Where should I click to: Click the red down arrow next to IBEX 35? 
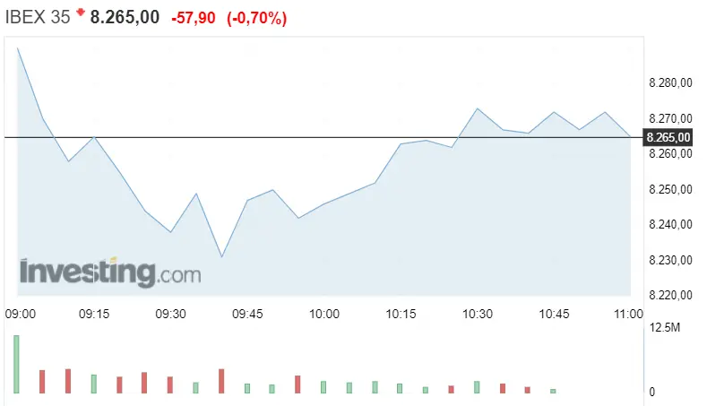pos(80,13)
